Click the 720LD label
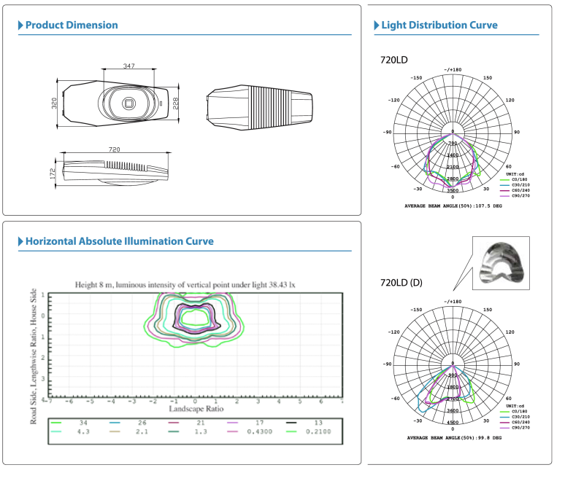Screen dimensions: 565x481 (x=394, y=60)
